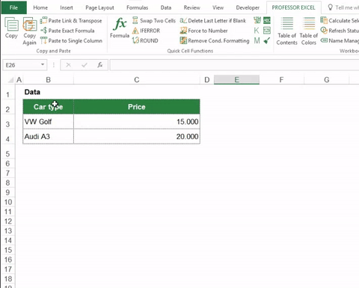Click the formula bar Enter checkmark
The image size is (359, 288).
click(85, 65)
